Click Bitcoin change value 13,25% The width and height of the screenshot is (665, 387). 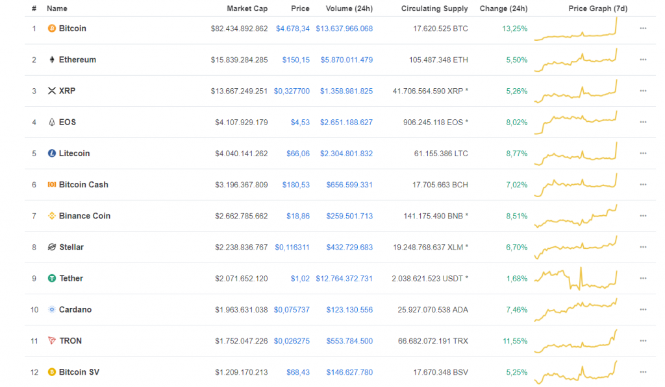515,29
